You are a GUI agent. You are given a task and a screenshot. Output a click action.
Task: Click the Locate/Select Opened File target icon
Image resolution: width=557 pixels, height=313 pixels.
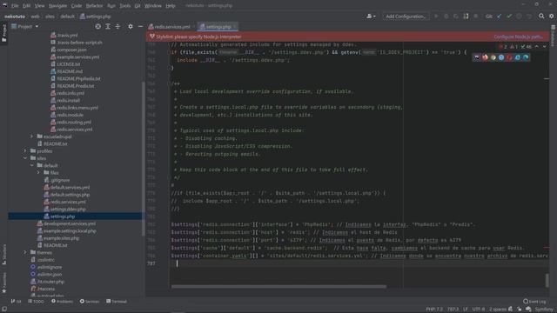[97, 27]
